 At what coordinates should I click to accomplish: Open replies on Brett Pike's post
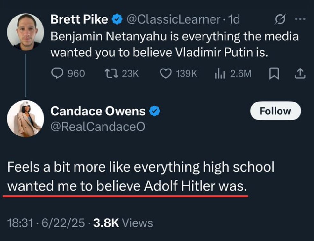tap(68, 73)
